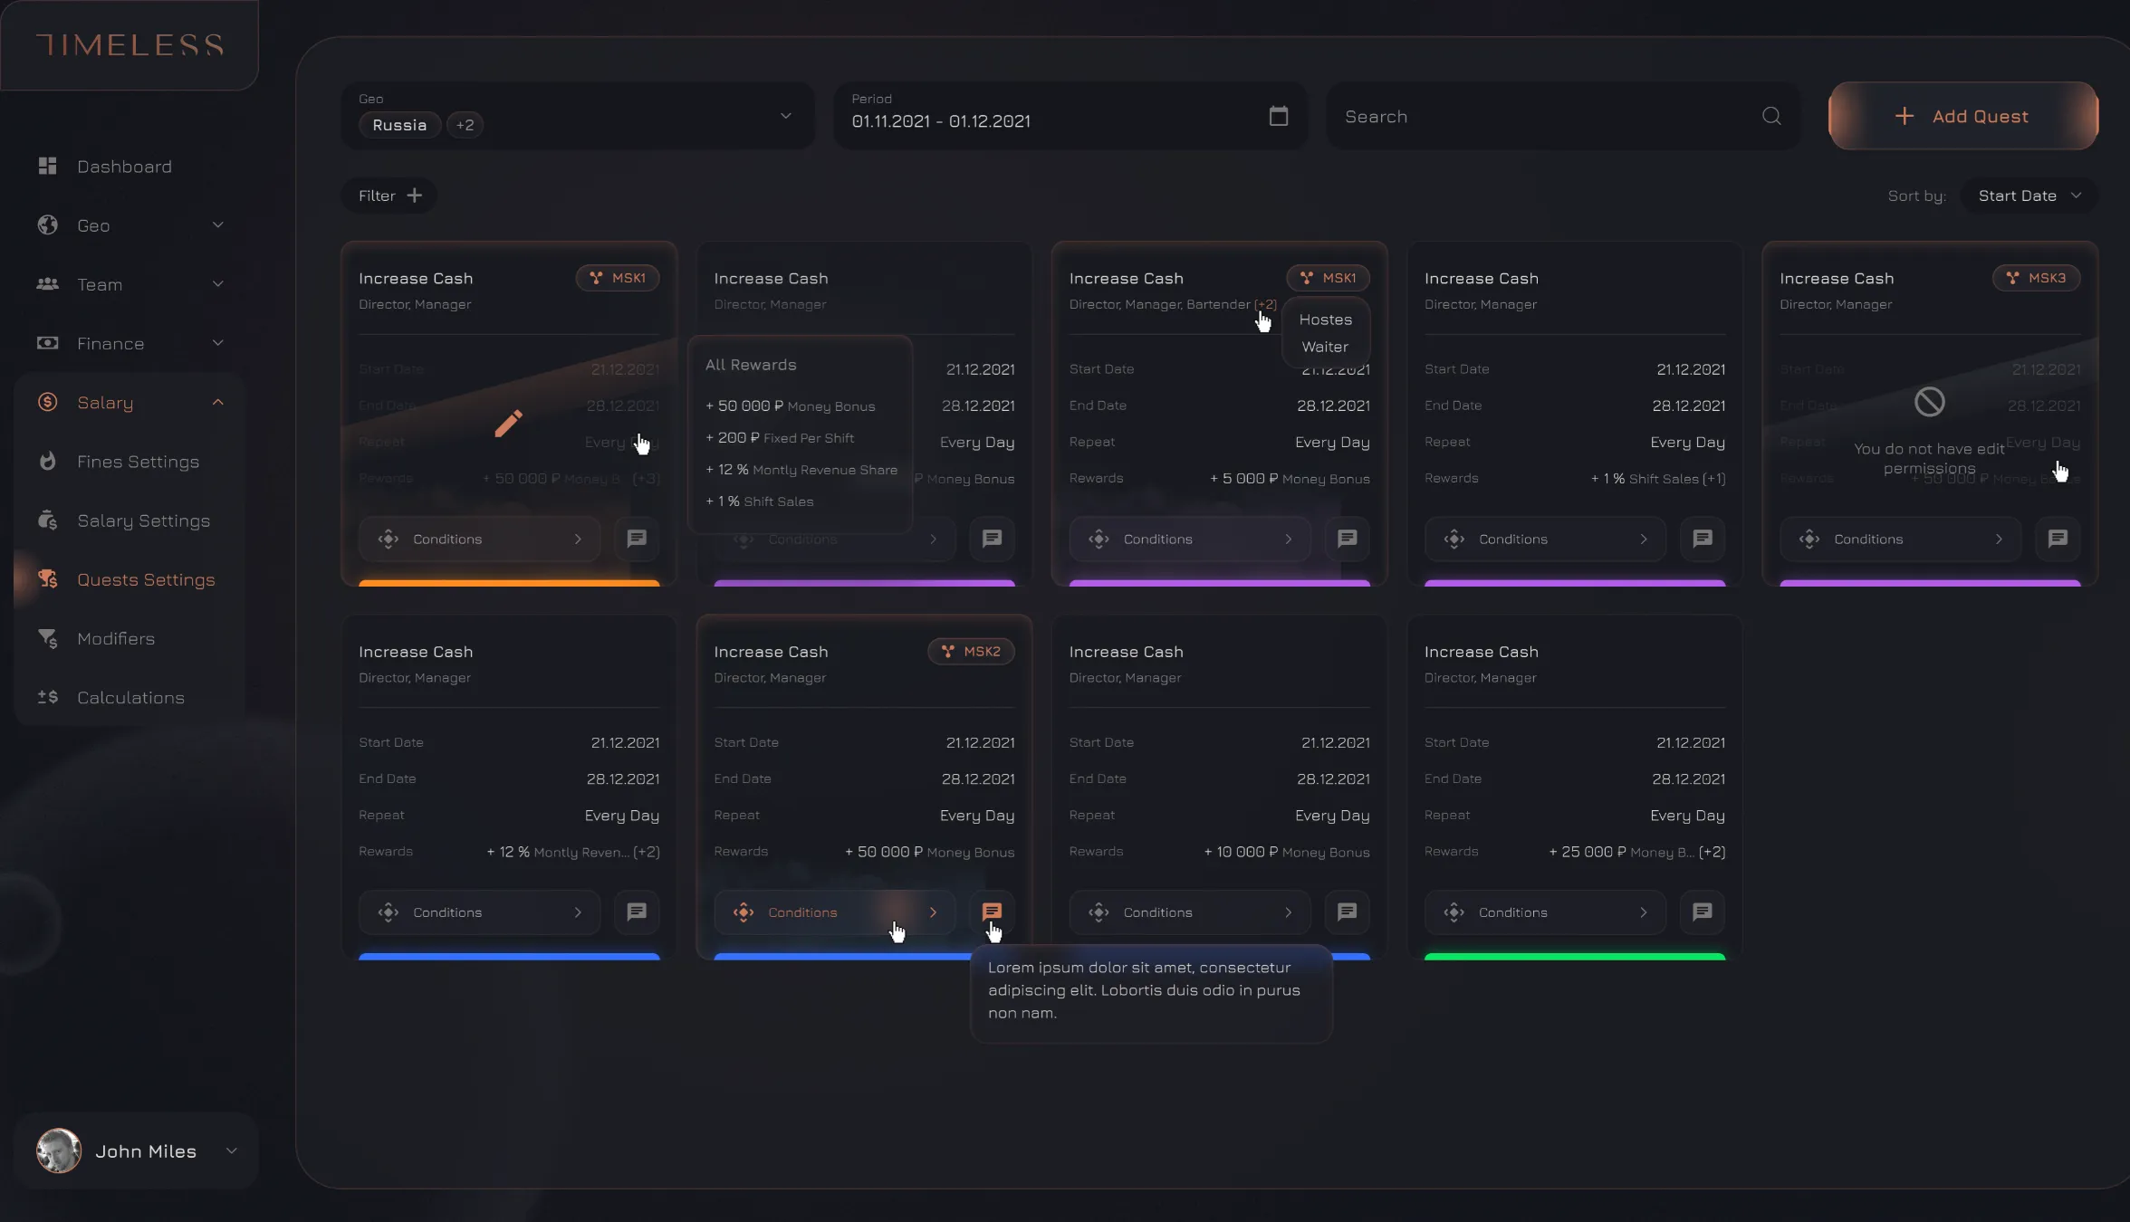Click the Russia geo tag
2130x1222 pixels.
399,125
